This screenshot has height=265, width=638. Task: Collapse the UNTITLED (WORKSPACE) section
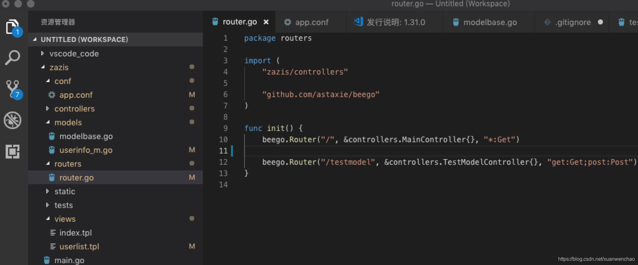(x=35, y=39)
